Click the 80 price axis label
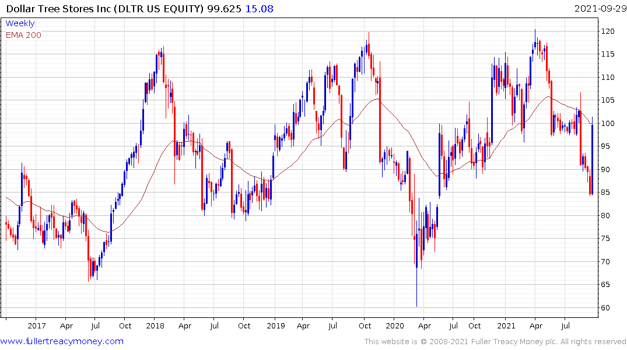The width and height of the screenshot is (627, 350). point(606,216)
